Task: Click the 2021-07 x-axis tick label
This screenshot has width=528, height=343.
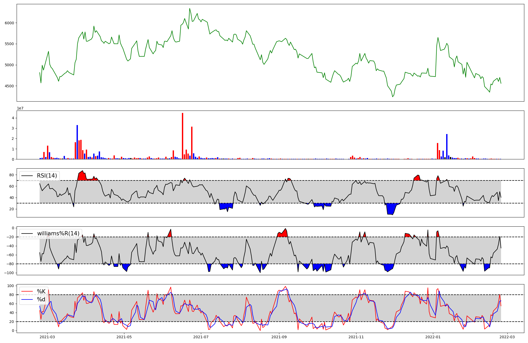Action: (x=201, y=337)
